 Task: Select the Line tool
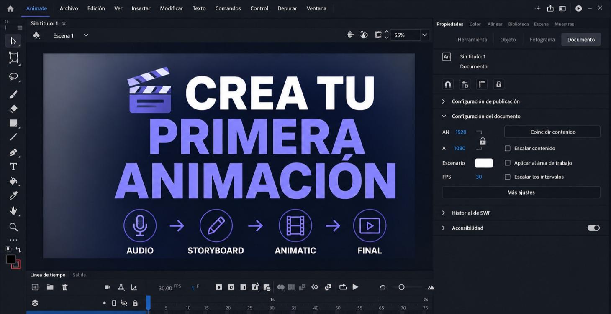click(x=13, y=137)
